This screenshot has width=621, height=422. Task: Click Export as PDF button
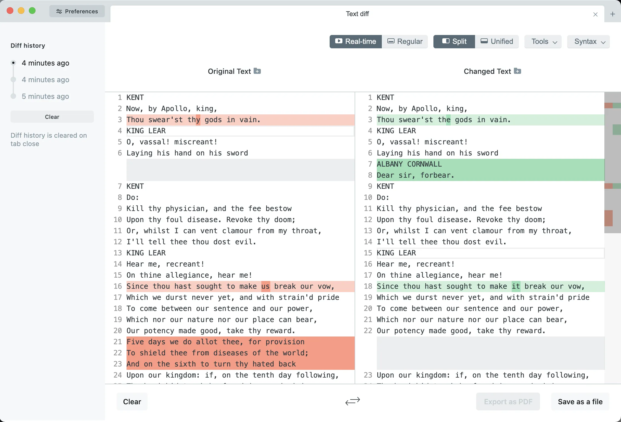click(508, 401)
